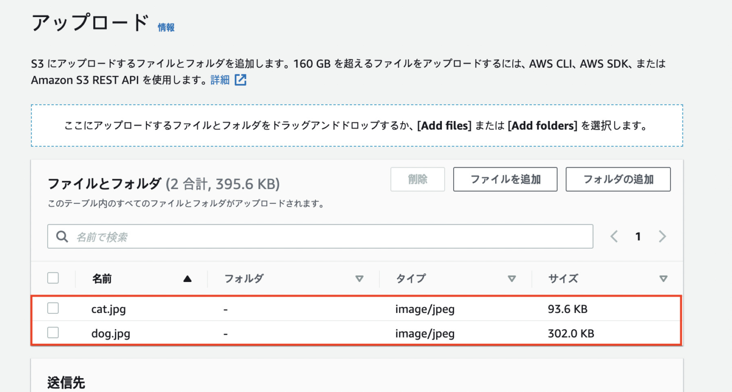Select page 1 in the pagination control
Screen dimensions: 732x392
coord(638,236)
